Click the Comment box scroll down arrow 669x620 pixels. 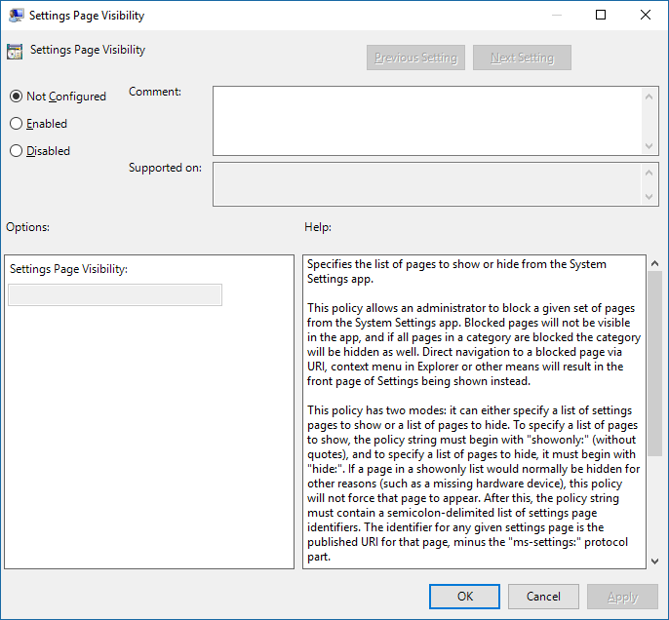[x=650, y=145]
